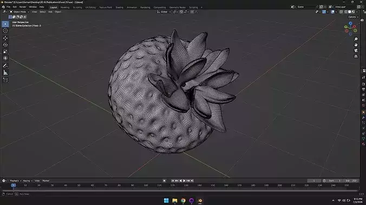Open the viewport Add menu
Image resolution: width=366 pixels, height=205 pixels.
point(50,12)
